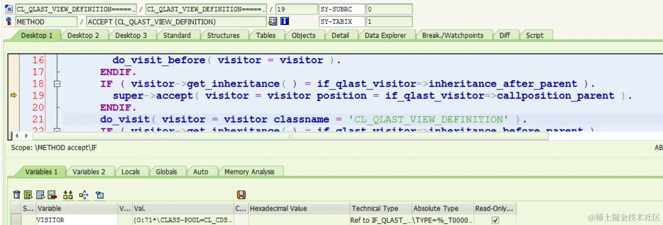Switch to the Desktop 1 tab
Image resolution: width=663 pixels, height=225 pixels.
point(37,35)
